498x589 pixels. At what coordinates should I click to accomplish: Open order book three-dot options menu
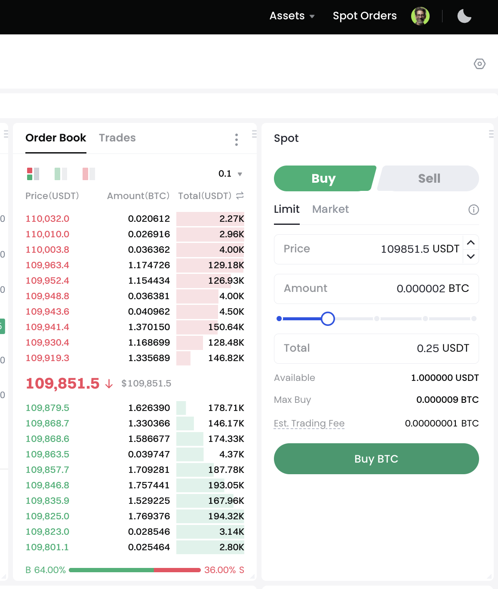coord(237,139)
